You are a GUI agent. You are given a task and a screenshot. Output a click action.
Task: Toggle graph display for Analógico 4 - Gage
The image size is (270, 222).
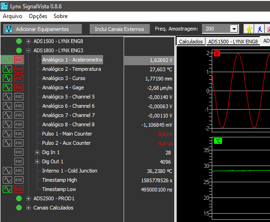(7, 87)
